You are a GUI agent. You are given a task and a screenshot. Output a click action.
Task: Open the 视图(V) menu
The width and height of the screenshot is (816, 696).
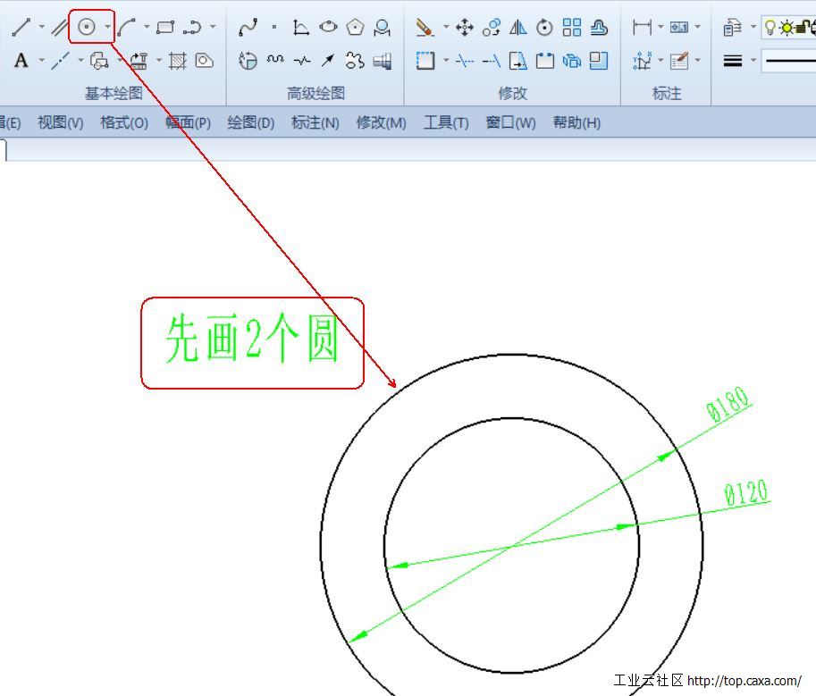point(61,122)
